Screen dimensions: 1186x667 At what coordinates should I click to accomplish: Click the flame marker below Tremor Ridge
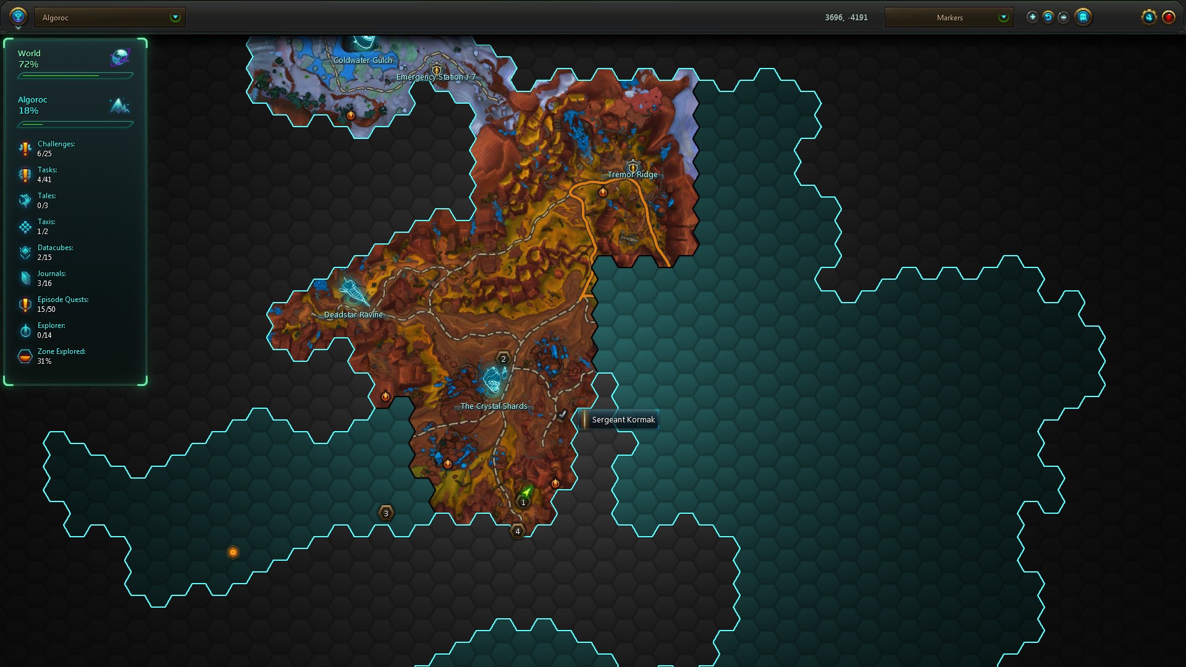[603, 192]
